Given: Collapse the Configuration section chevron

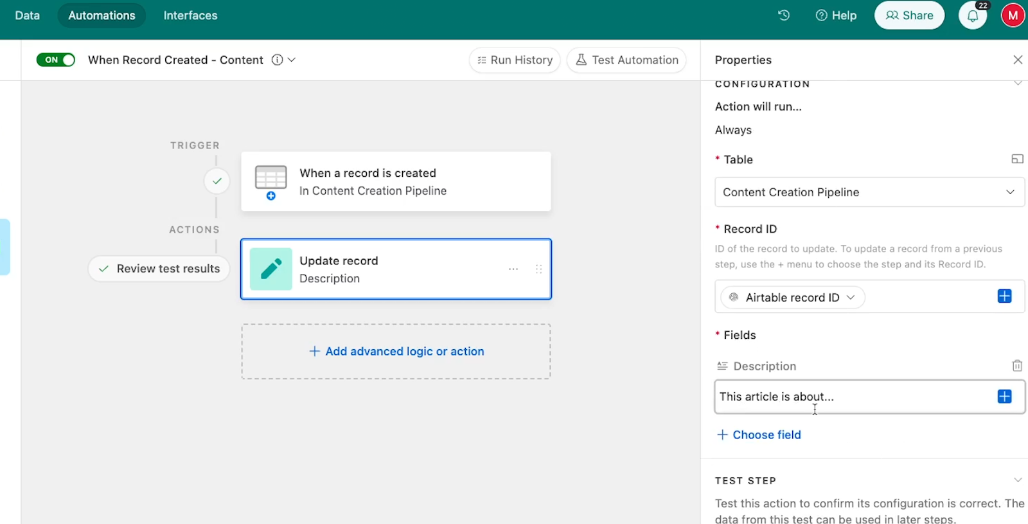Looking at the screenshot, I should click(x=1018, y=84).
